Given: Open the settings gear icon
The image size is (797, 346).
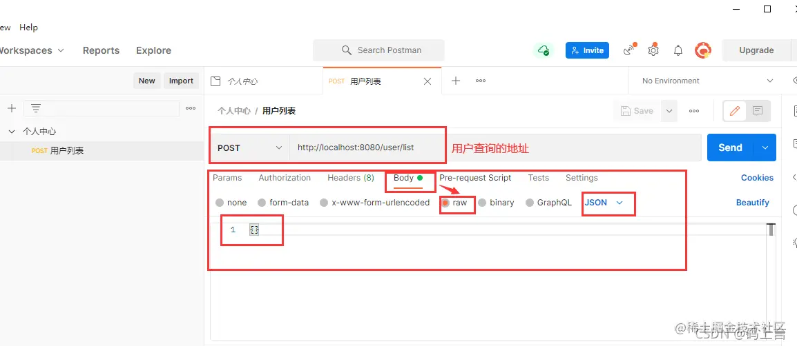Looking at the screenshot, I should [x=653, y=50].
